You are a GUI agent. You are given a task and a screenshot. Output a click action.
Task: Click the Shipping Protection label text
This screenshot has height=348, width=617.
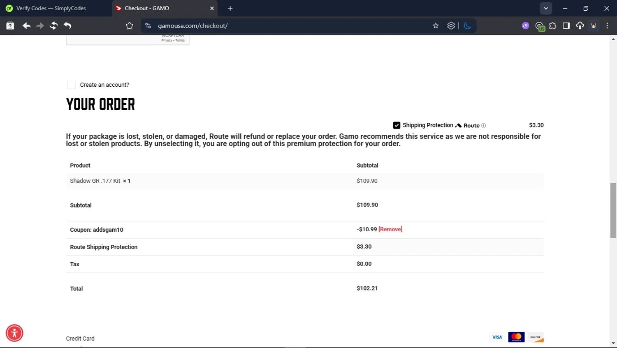click(x=428, y=125)
